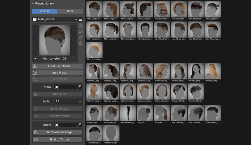The height and width of the screenshot is (145, 251).
Task: Pick a Proxy object with the eyedropper
Action: [79, 87]
